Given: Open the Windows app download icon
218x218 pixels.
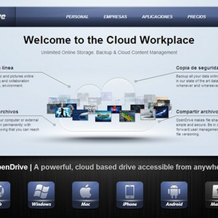Looking at the screenshot, I should coord(41,195).
